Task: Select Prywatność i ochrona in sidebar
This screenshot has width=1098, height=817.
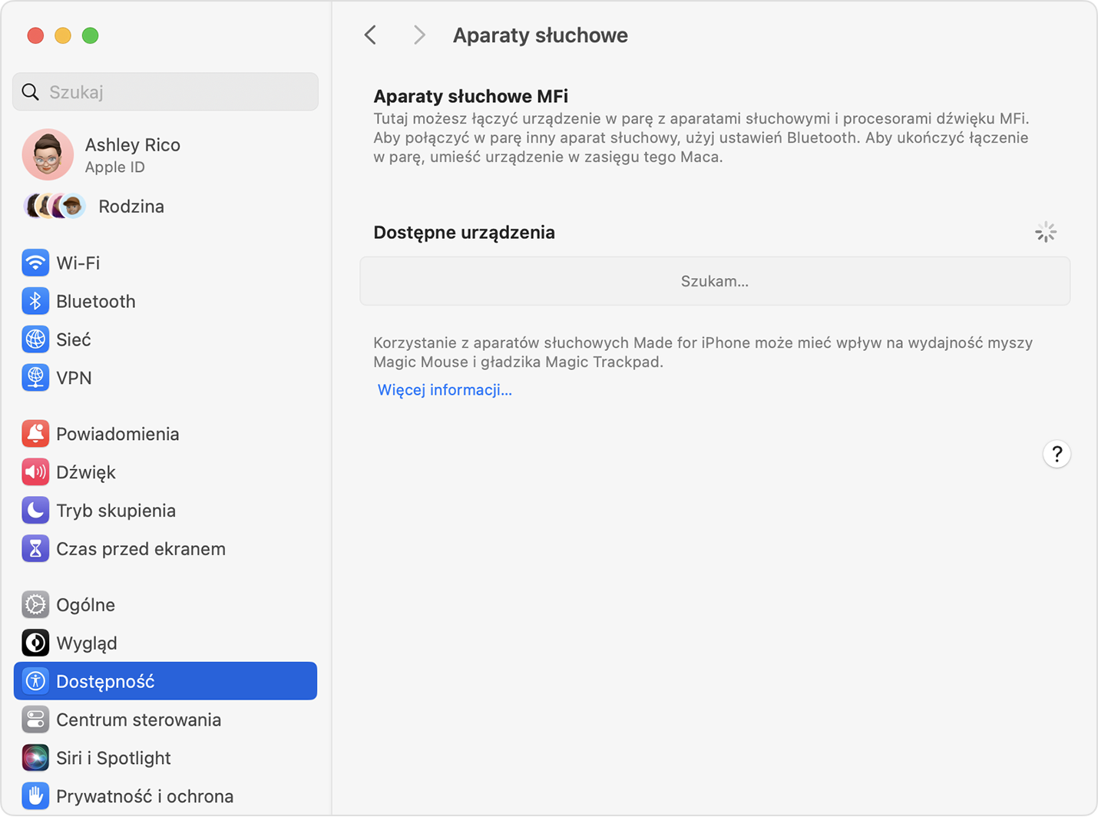Action: tap(144, 797)
